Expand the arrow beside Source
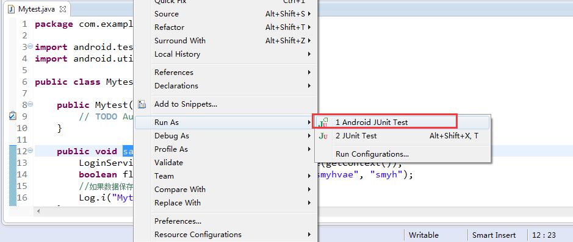The height and width of the screenshot is (242, 573). tap(309, 14)
